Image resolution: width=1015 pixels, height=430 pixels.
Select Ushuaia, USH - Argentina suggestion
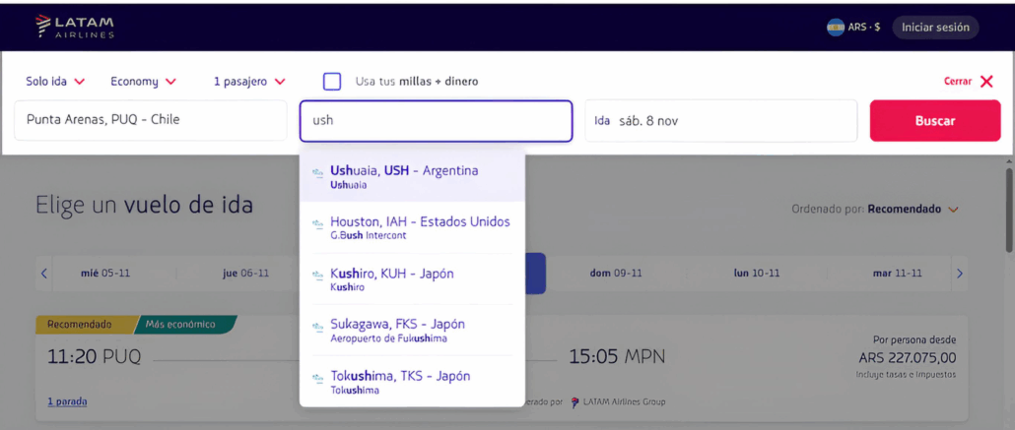click(x=412, y=176)
